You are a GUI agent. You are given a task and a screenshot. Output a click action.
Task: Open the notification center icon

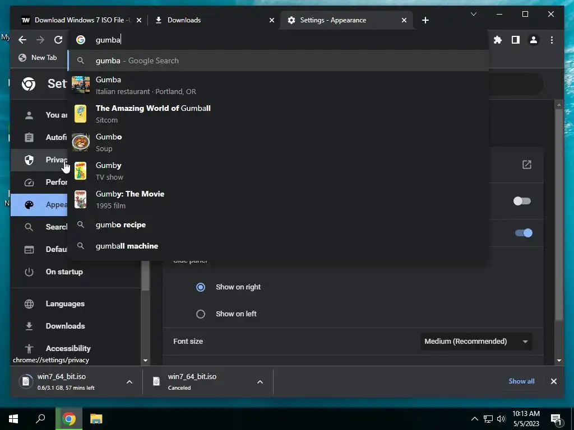pyautogui.click(x=556, y=419)
